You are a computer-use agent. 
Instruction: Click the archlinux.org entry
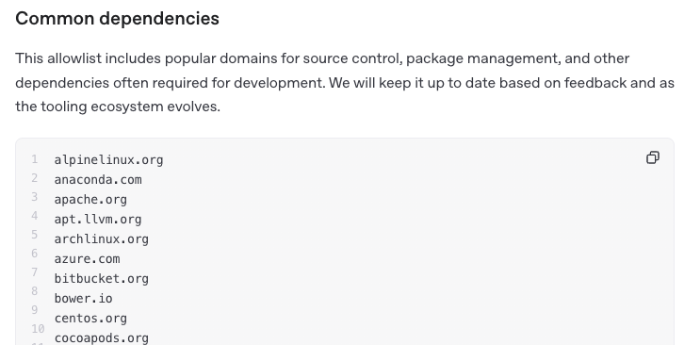(101, 239)
